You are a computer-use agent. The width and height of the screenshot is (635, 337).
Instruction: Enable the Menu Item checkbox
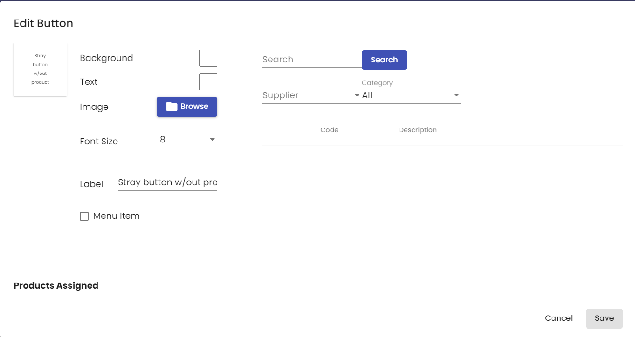(x=84, y=216)
